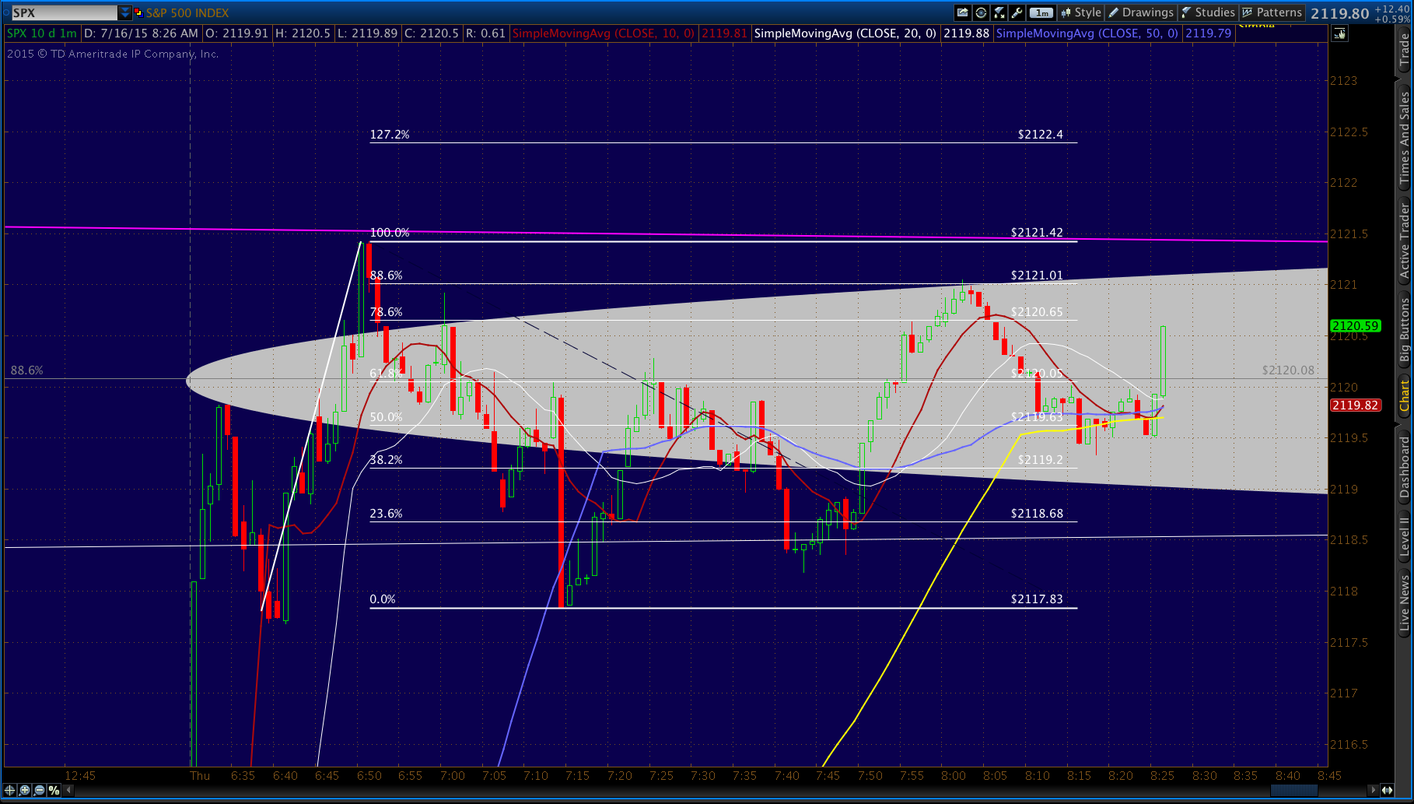The width and height of the screenshot is (1414, 804).
Task: Select the Chart side tab
Action: [1405, 395]
